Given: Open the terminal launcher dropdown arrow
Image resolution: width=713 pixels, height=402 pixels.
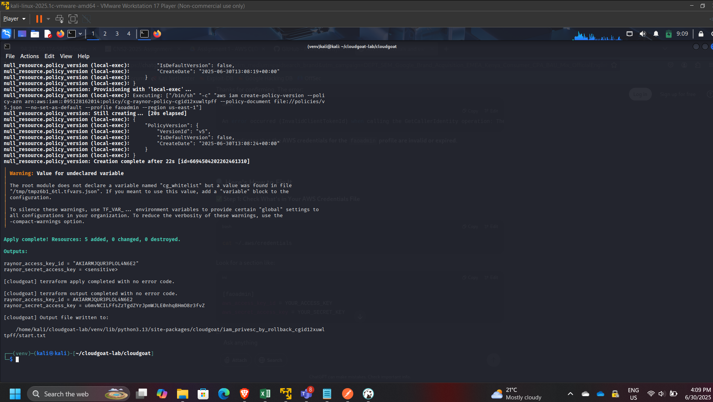Looking at the screenshot, I should click(x=80, y=34).
